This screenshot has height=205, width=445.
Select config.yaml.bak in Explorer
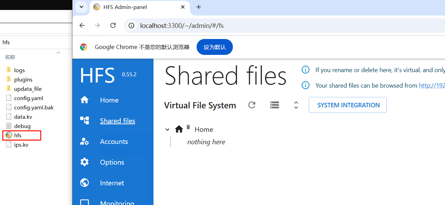pos(34,107)
